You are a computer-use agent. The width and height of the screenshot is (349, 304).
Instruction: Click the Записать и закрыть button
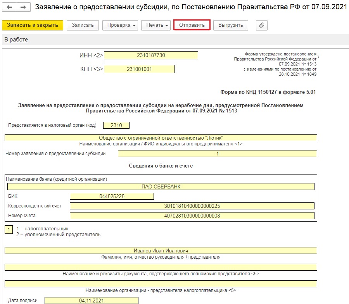[33, 25]
